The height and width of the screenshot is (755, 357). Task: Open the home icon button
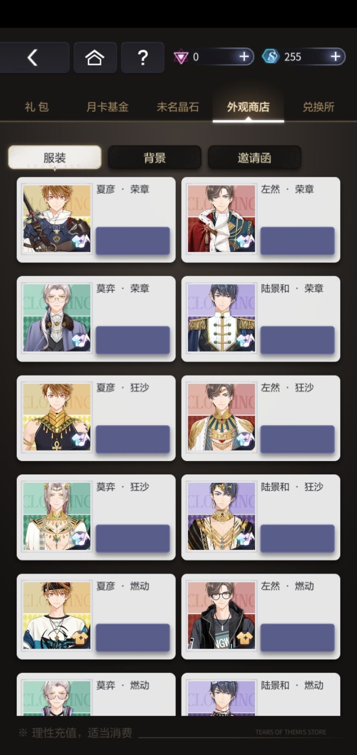95,58
